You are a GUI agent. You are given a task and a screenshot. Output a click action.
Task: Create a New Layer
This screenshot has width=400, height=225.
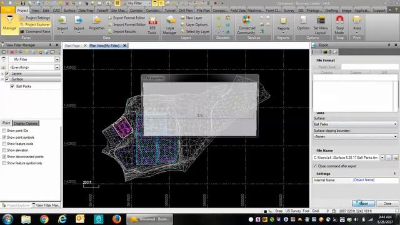point(191,18)
